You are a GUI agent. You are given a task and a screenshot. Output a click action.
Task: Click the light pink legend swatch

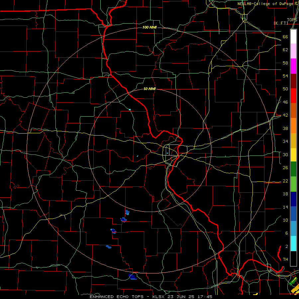(293, 51)
